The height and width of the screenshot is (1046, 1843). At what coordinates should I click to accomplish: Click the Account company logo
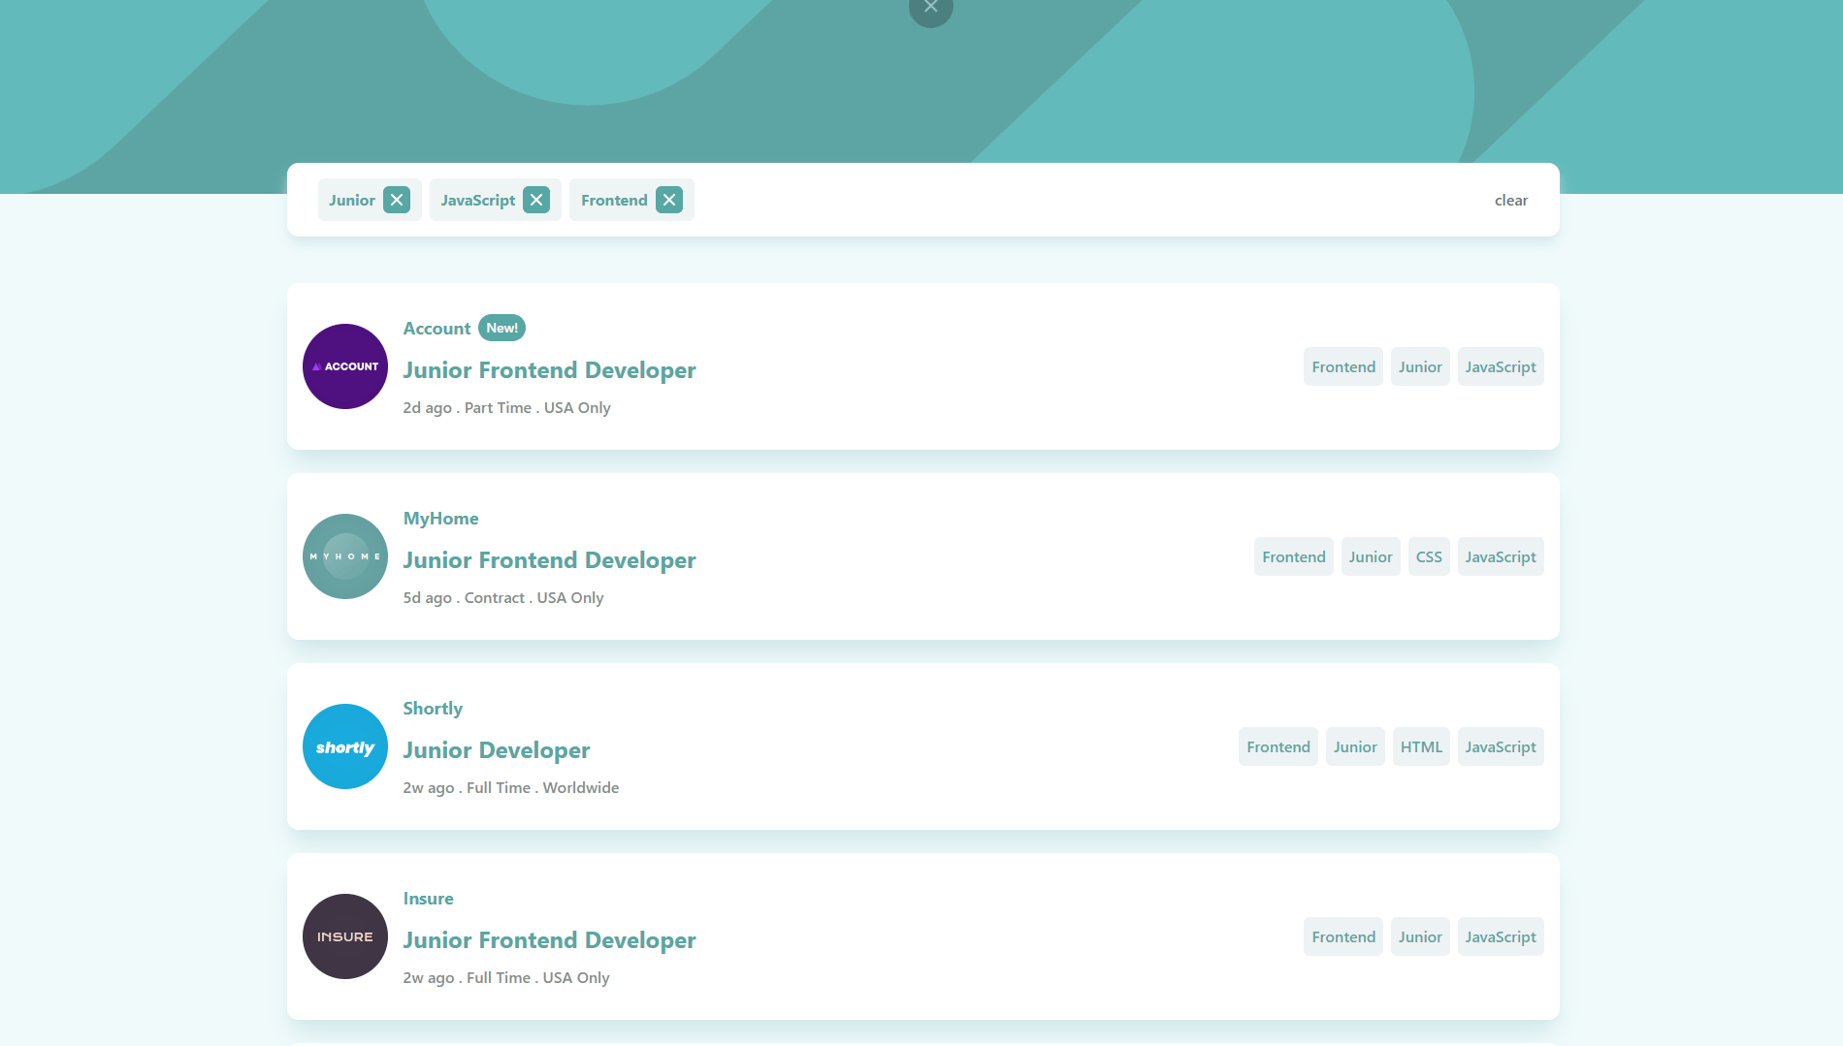click(x=345, y=366)
